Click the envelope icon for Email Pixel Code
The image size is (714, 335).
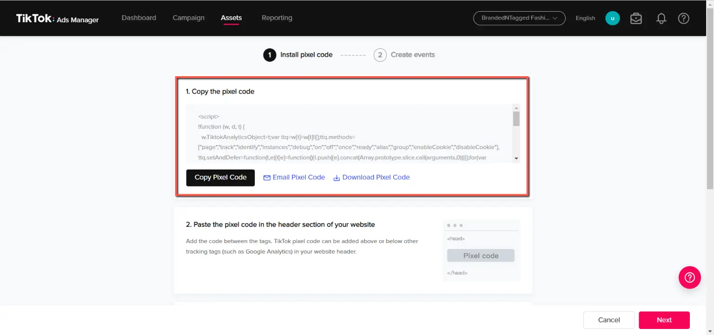point(267,177)
